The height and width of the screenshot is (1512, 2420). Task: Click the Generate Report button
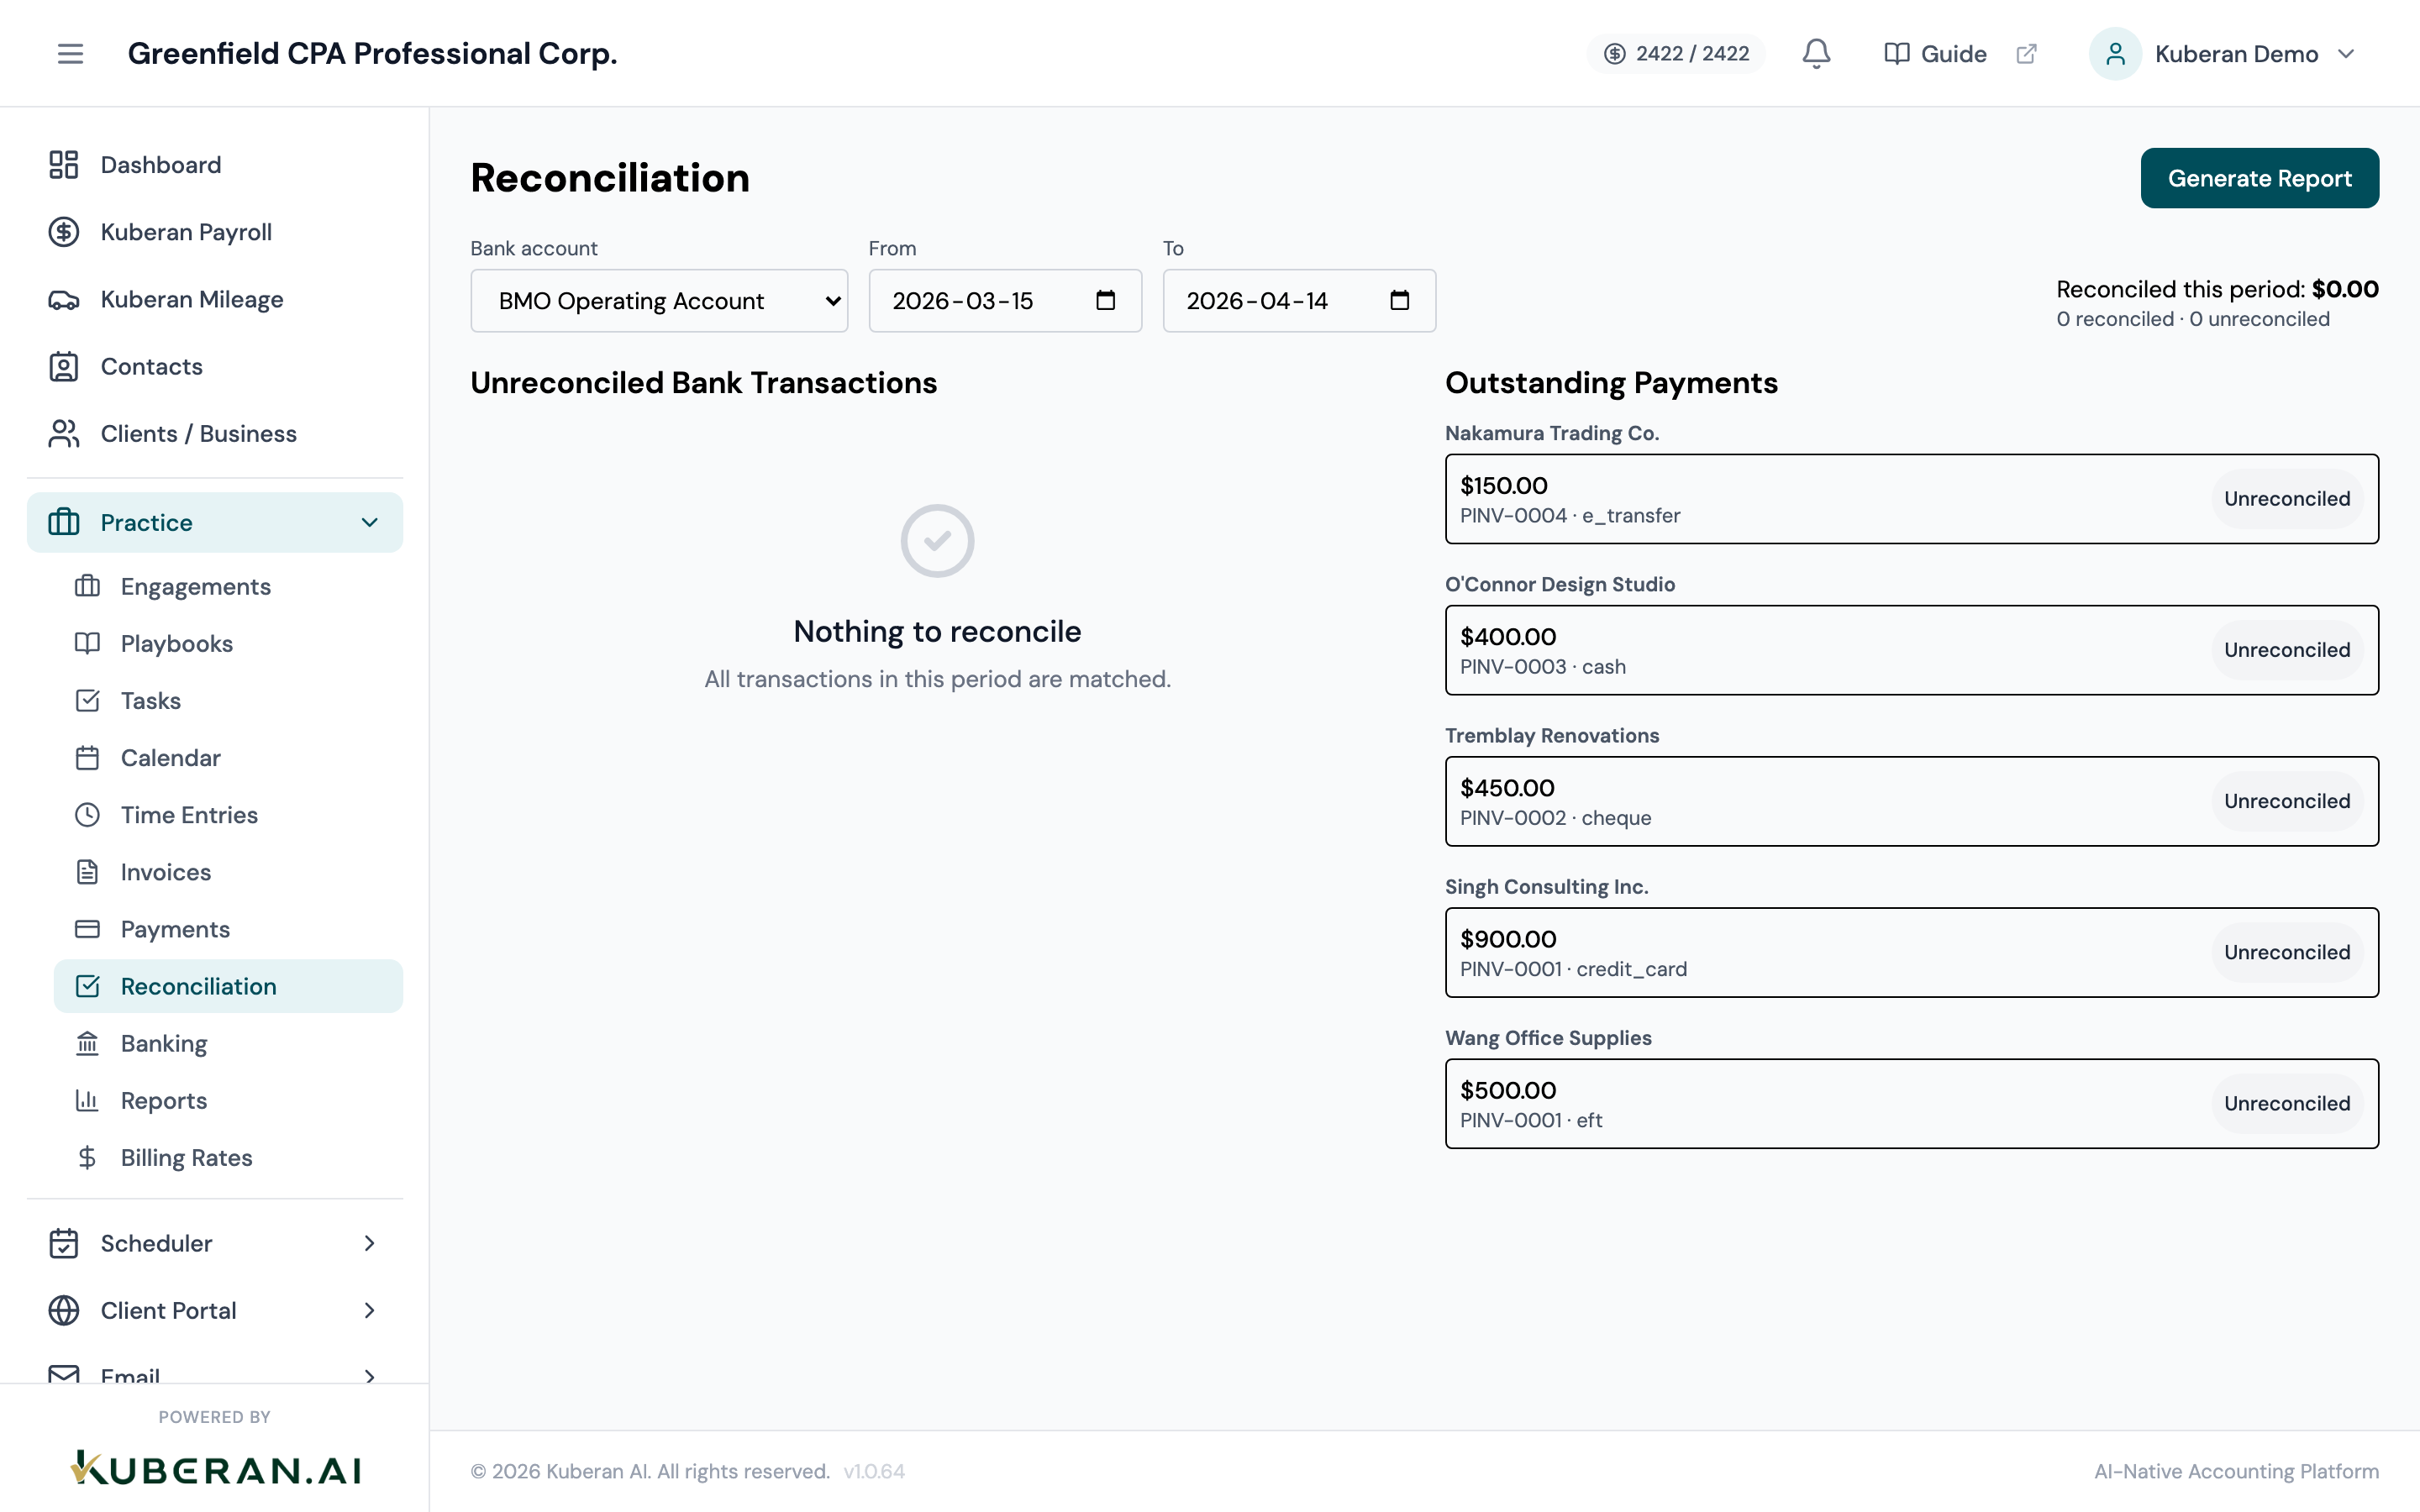(x=2259, y=178)
